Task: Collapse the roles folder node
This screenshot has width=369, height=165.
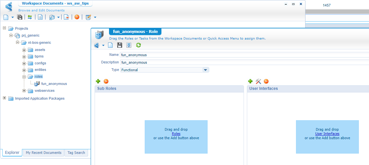Action: click(x=24, y=77)
